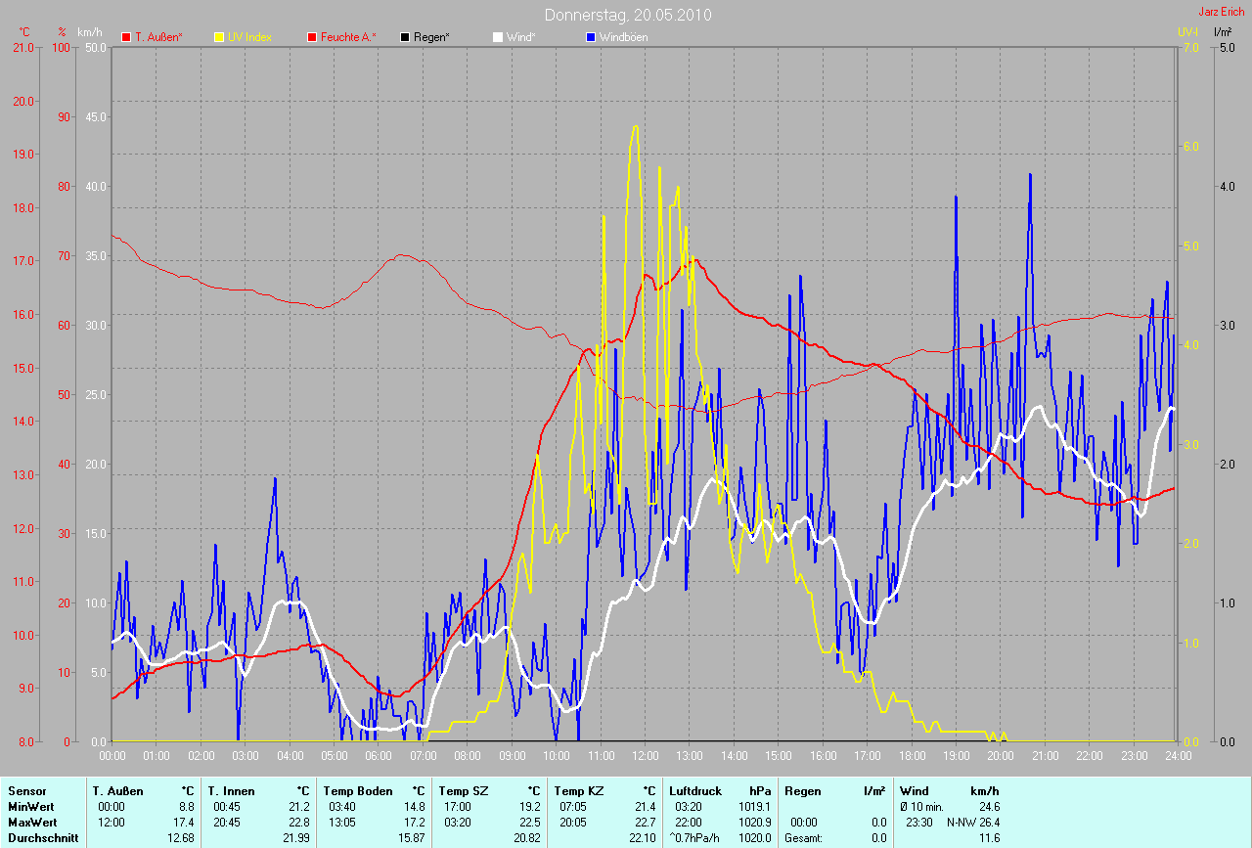This screenshot has width=1252, height=848.
Task: Click the 'Temp SZ' column header
Action: 464,790
